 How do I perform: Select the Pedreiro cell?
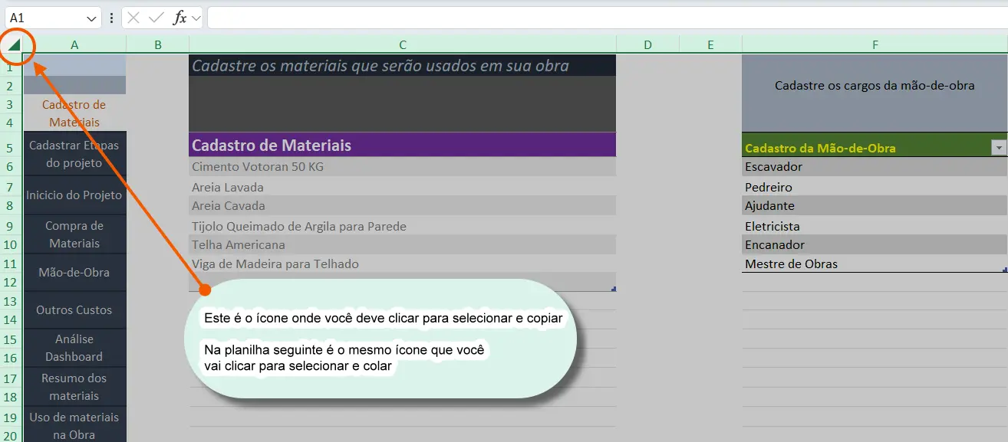875,187
